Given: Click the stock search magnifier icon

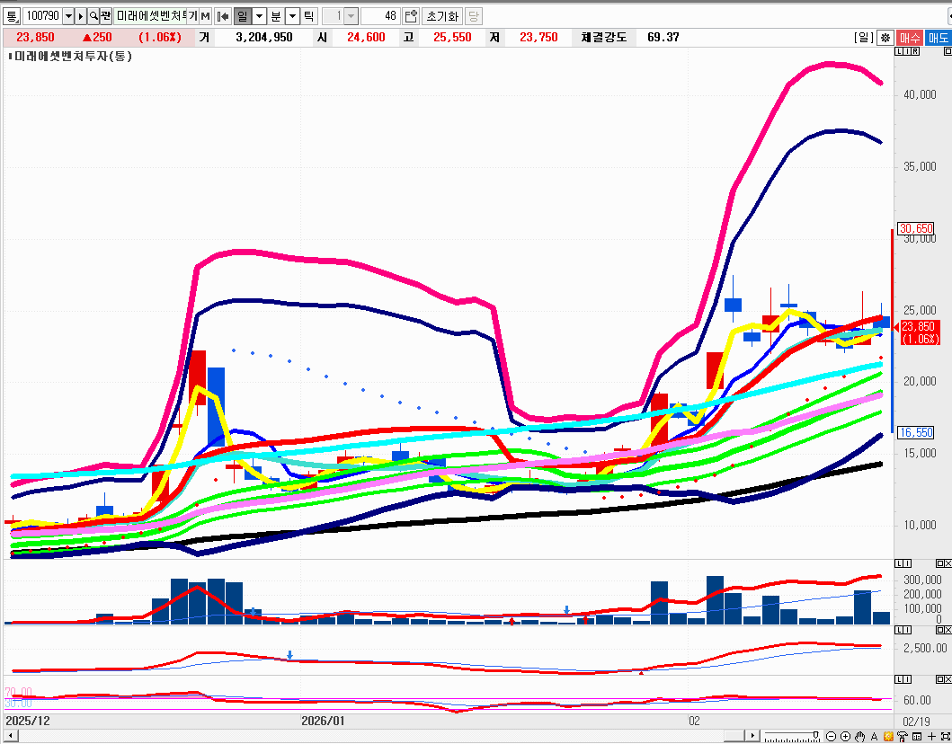Looking at the screenshot, I should (x=93, y=16).
